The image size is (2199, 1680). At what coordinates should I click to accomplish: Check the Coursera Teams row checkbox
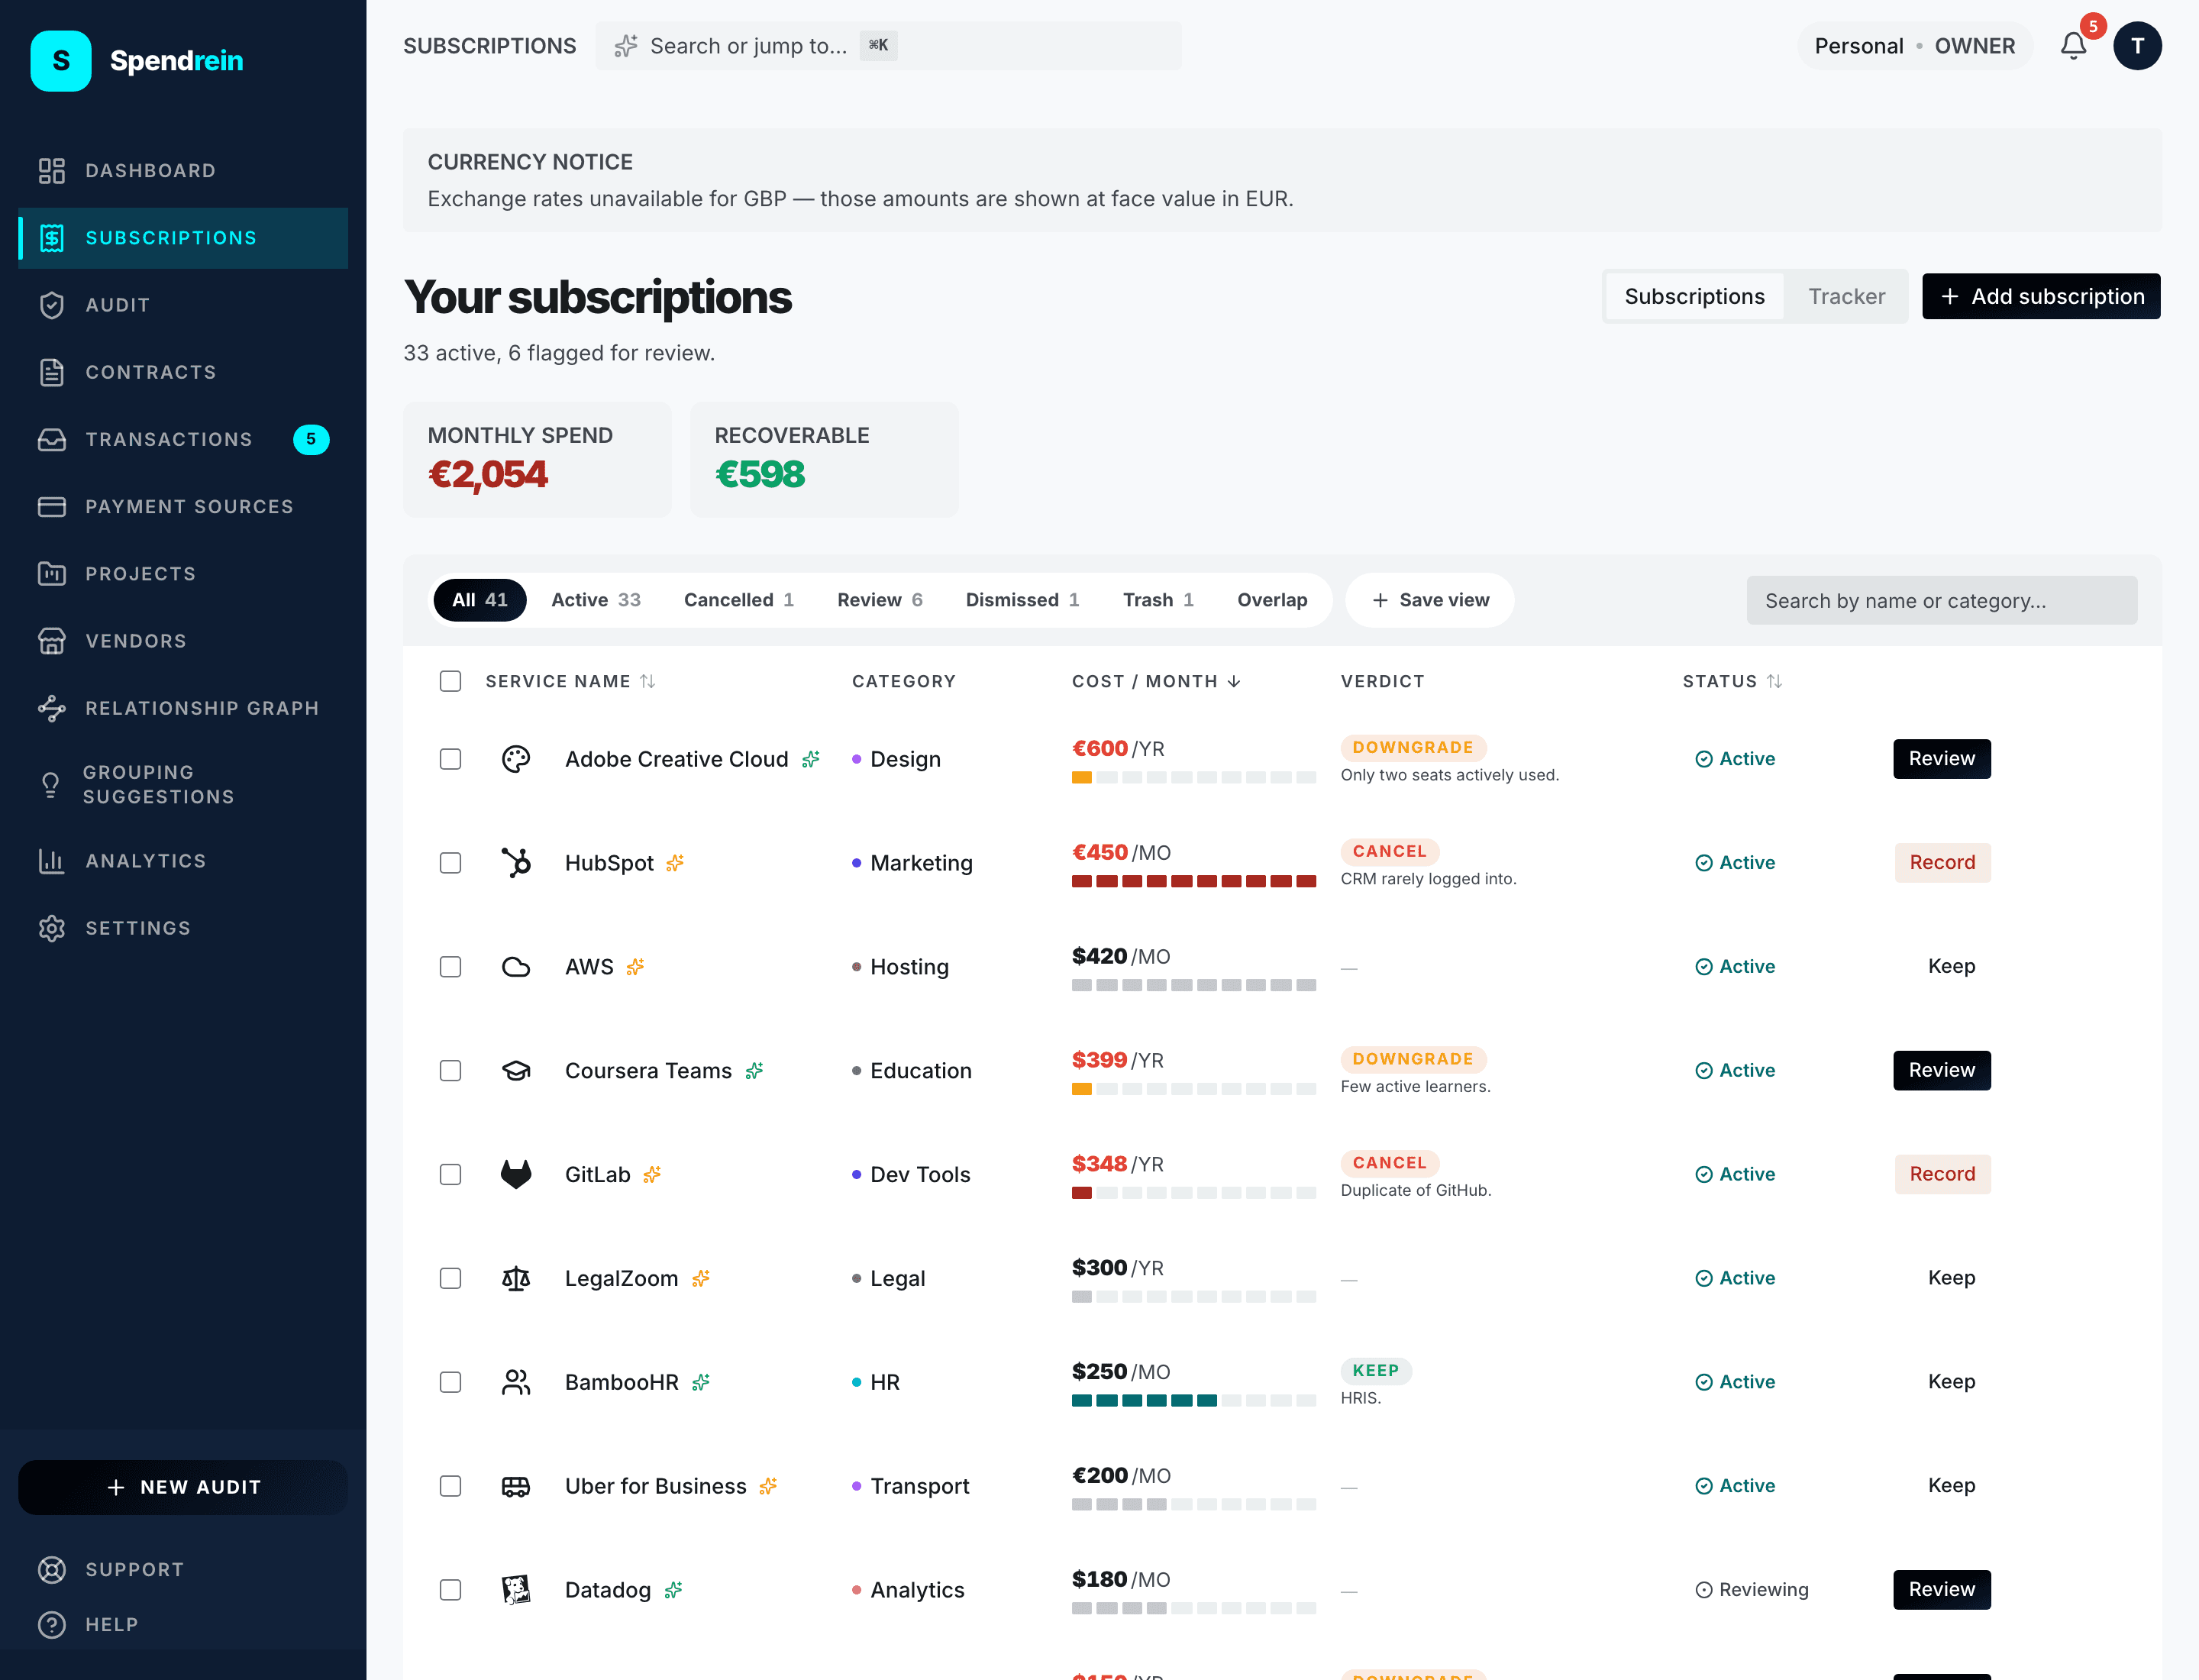[x=451, y=1071]
